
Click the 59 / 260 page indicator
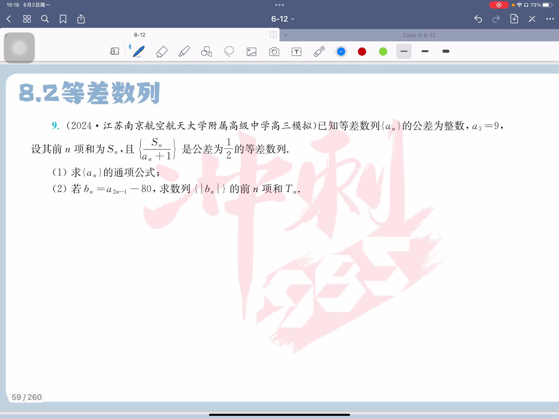click(x=27, y=397)
